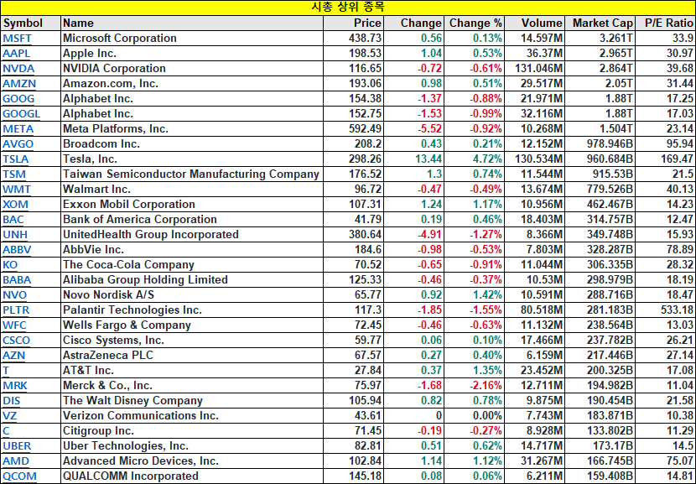Open the MRK ticker link
The width and height of the screenshot is (696, 484).
[x=15, y=386]
